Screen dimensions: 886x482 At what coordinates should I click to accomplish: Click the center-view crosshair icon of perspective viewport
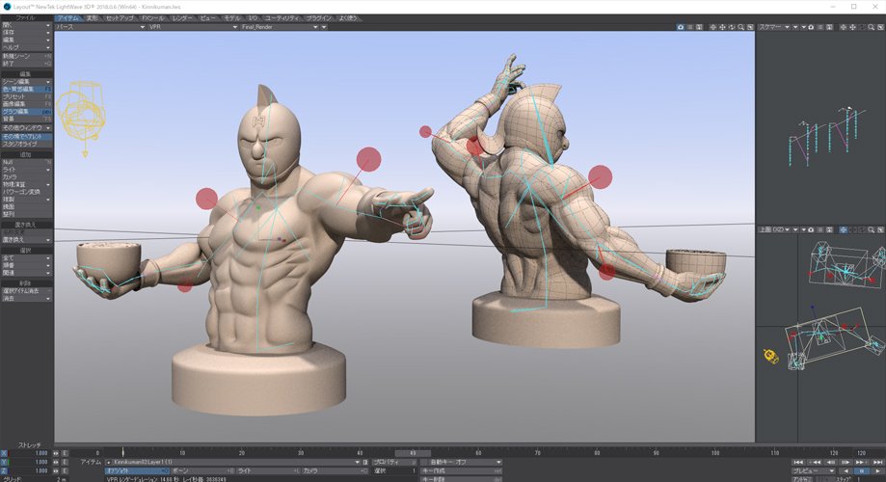713,27
